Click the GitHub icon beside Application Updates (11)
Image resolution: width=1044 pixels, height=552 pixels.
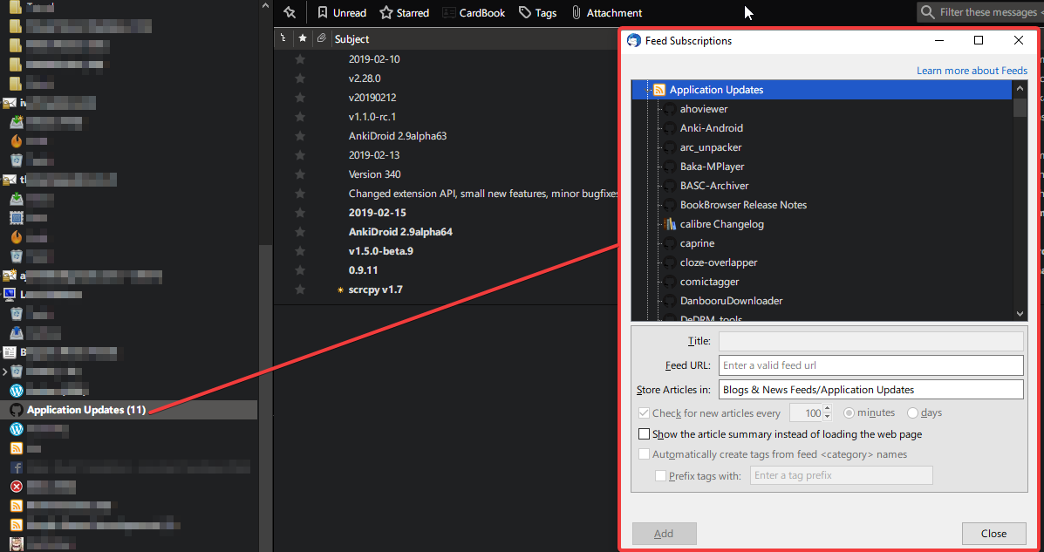[17, 410]
